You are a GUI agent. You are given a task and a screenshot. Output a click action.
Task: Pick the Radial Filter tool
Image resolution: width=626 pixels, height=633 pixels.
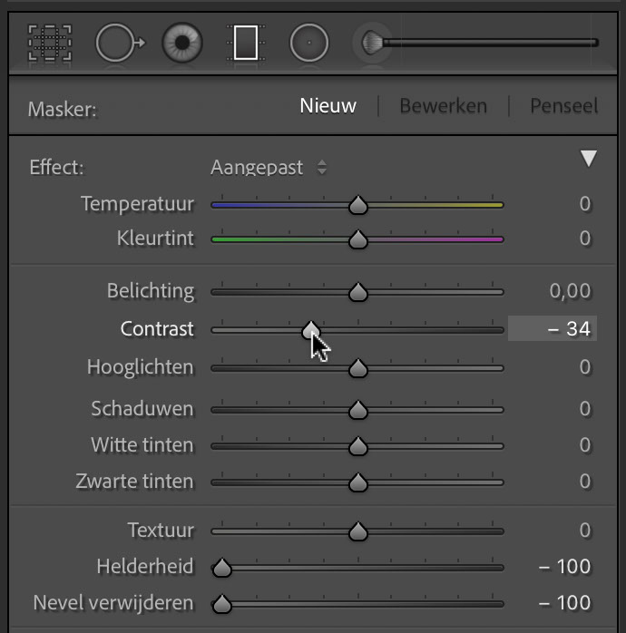[x=309, y=43]
